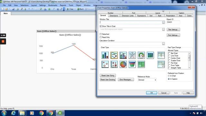The image size is (206, 116).
Task: Switch to the Presentation tab
Action: (170, 16)
